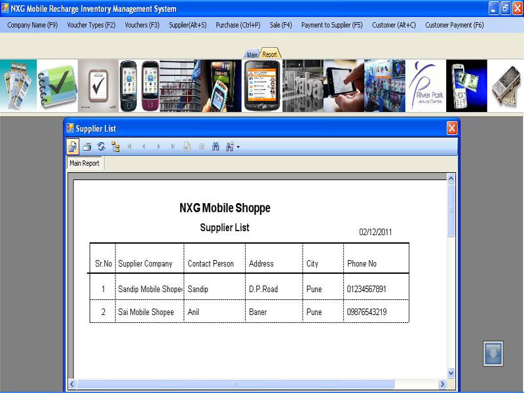Viewport: 524px width, 393px height.
Task: Open Customer Payment (F6) menu
Action: [x=455, y=25]
